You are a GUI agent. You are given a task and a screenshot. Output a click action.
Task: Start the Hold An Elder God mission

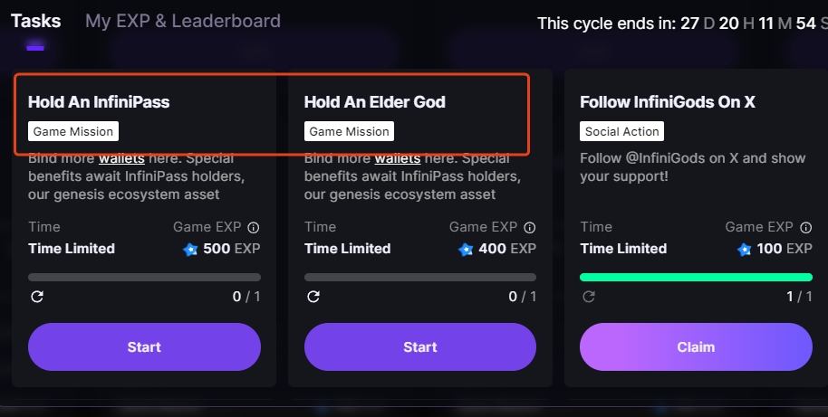click(x=420, y=347)
